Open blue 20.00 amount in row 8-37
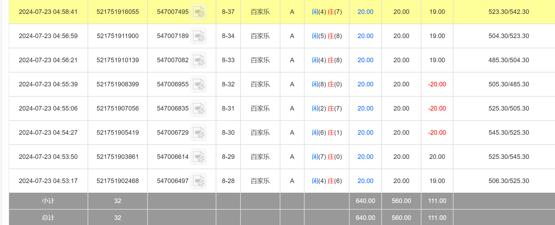This screenshot has width=555, height=225. [365, 12]
